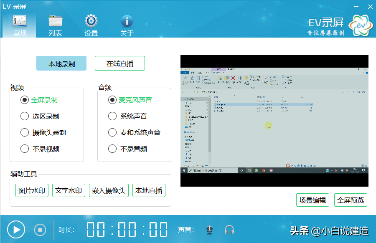This screenshot has width=376, height=243.
Task: Open 场景编辑 scene editor
Action: [x=312, y=200]
